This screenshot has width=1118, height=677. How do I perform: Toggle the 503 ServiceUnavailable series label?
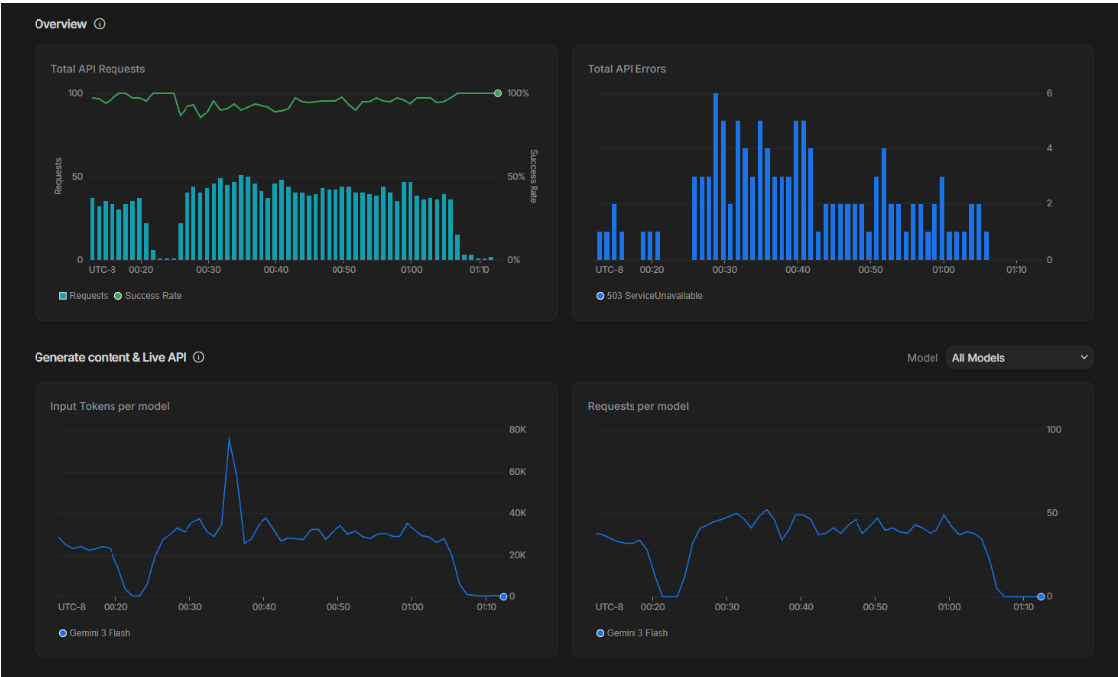[x=654, y=296]
